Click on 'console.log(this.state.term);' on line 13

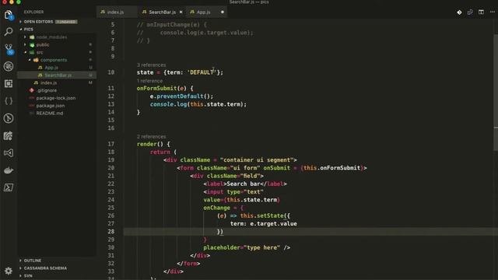pos(198,104)
